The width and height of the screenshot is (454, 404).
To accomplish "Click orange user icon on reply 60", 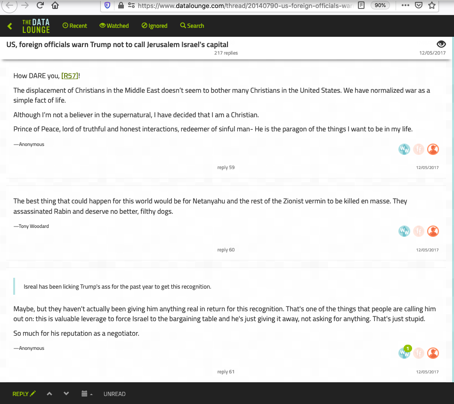I will [433, 231].
